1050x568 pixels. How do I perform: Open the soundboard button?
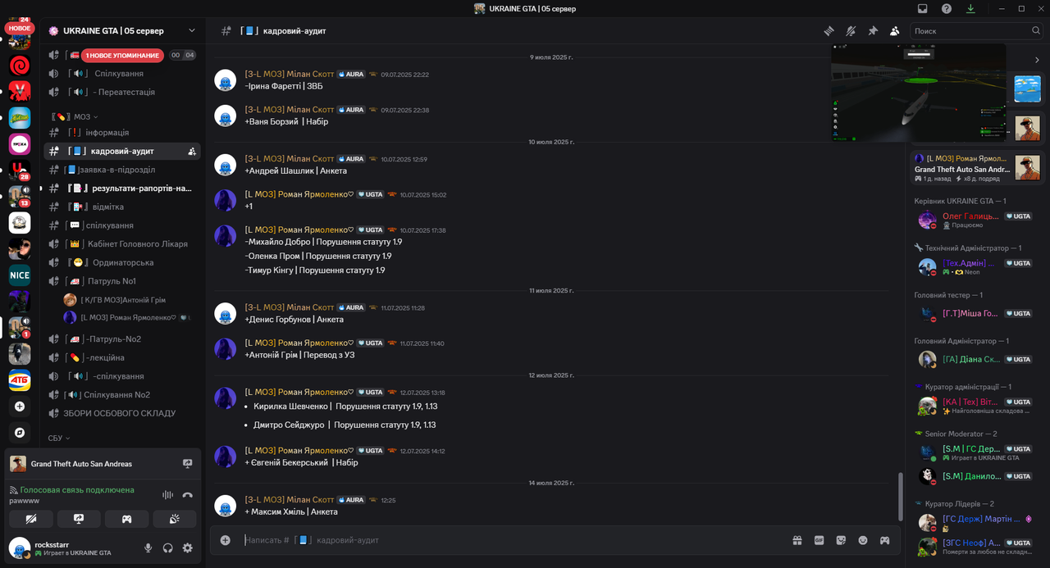[x=175, y=519]
